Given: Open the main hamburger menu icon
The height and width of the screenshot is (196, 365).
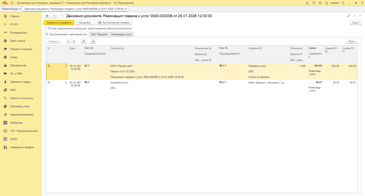Looking at the screenshot, I should tap(12, 3).
